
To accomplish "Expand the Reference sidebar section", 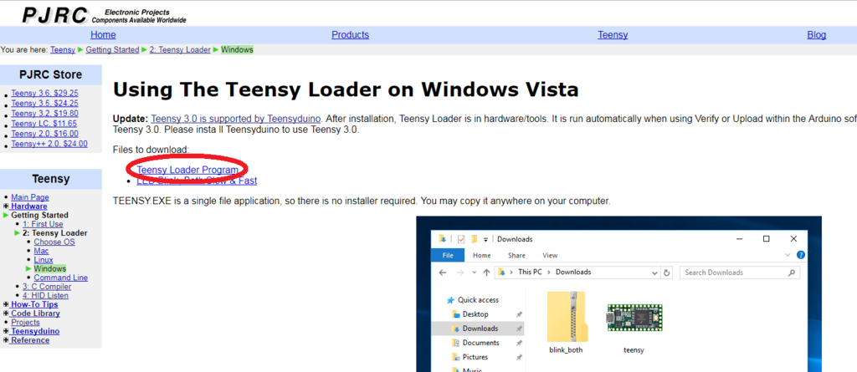I will (6, 340).
